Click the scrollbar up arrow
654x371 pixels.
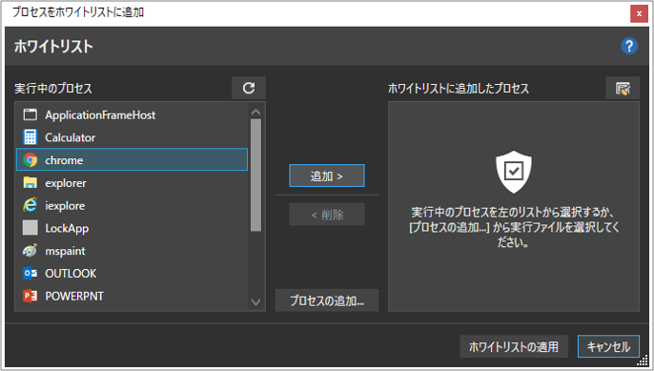[x=255, y=112]
